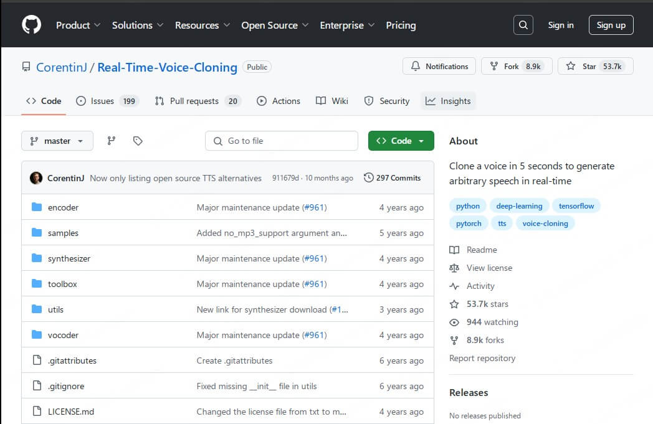Click the toolbox folder icon
Viewport: 653px width, 424px height.
(37, 284)
